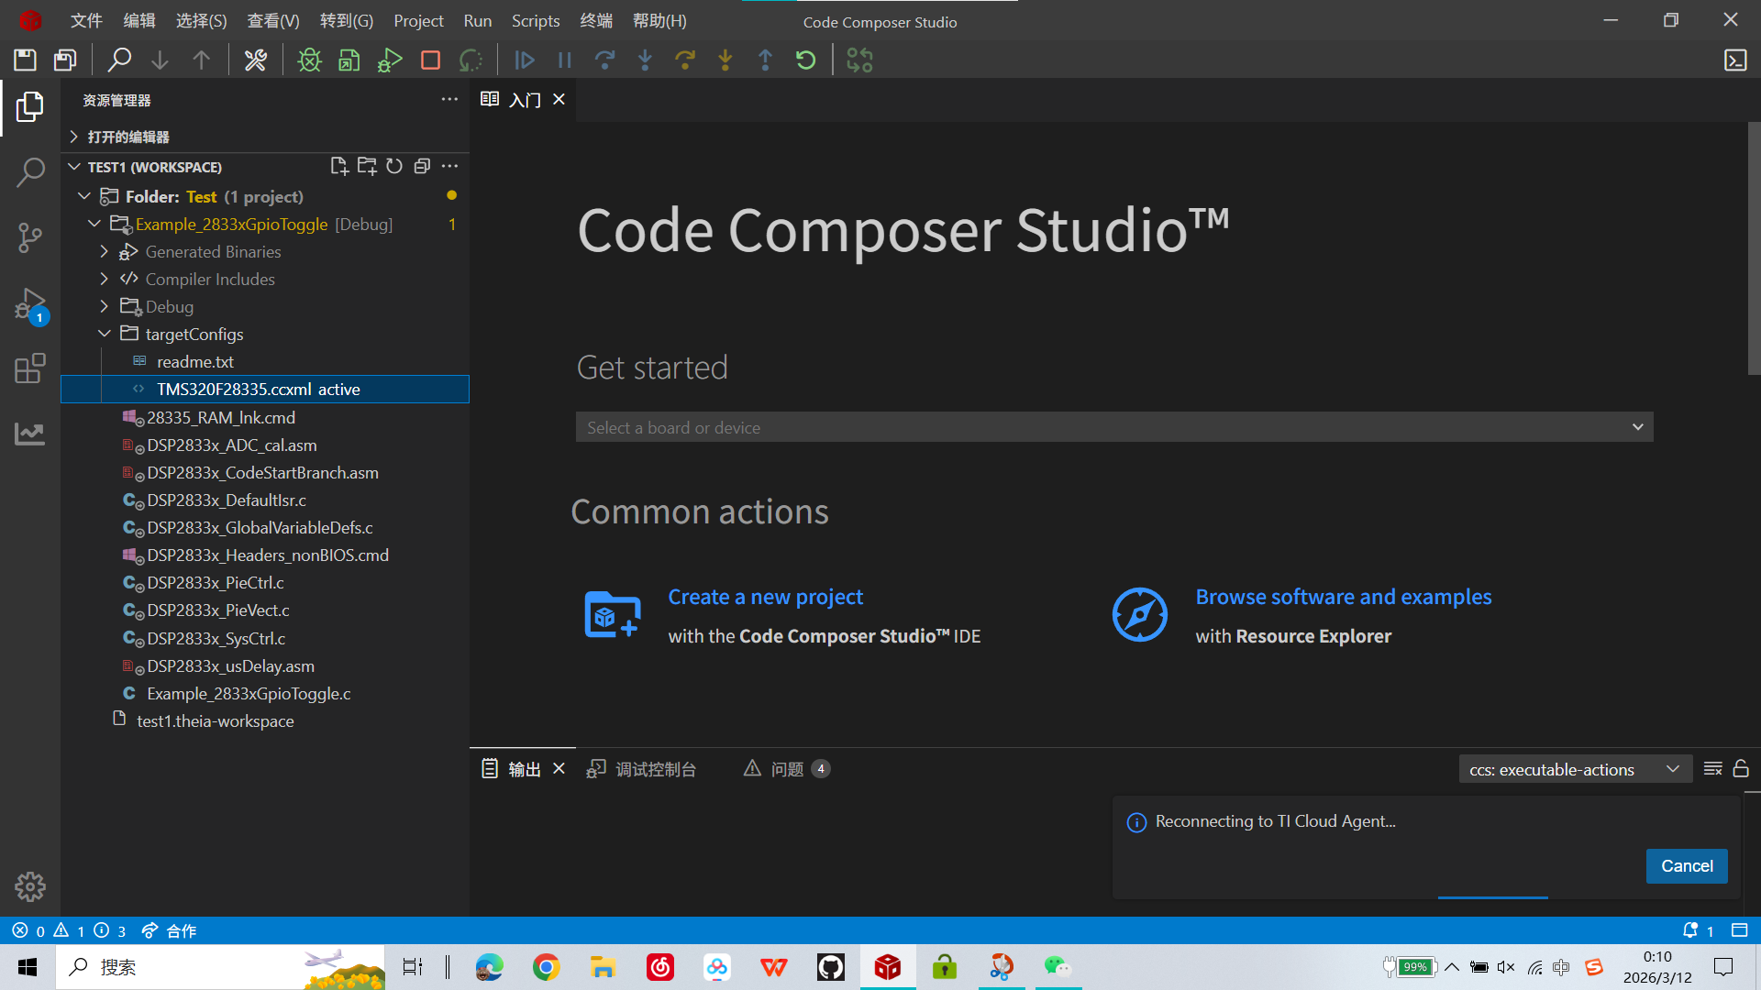Cancel reconnecting to TI Cloud Agent
1761x990 pixels.
tap(1686, 865)
